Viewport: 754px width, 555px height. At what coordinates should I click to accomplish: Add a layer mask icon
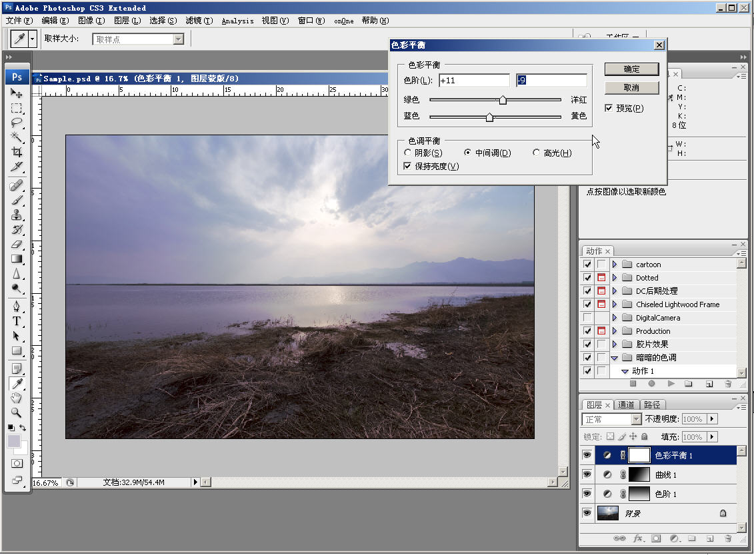point(656,538)
